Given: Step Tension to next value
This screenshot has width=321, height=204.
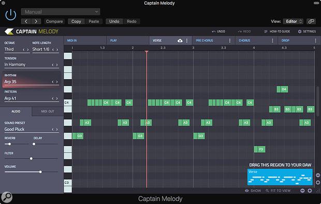Looking at the screenshot, I should pos(57,65).
